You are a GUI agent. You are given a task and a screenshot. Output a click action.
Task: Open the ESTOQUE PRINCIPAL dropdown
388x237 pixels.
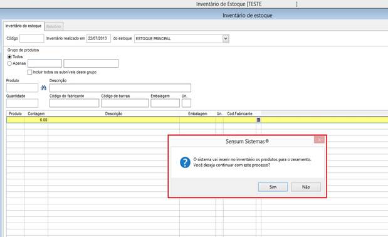coord(226,39)
